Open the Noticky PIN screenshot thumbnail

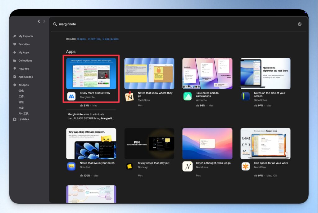(x=149, y=144)
